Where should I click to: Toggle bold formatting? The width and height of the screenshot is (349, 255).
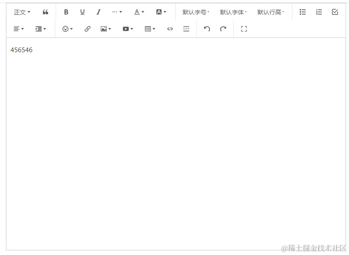point(66,12)
